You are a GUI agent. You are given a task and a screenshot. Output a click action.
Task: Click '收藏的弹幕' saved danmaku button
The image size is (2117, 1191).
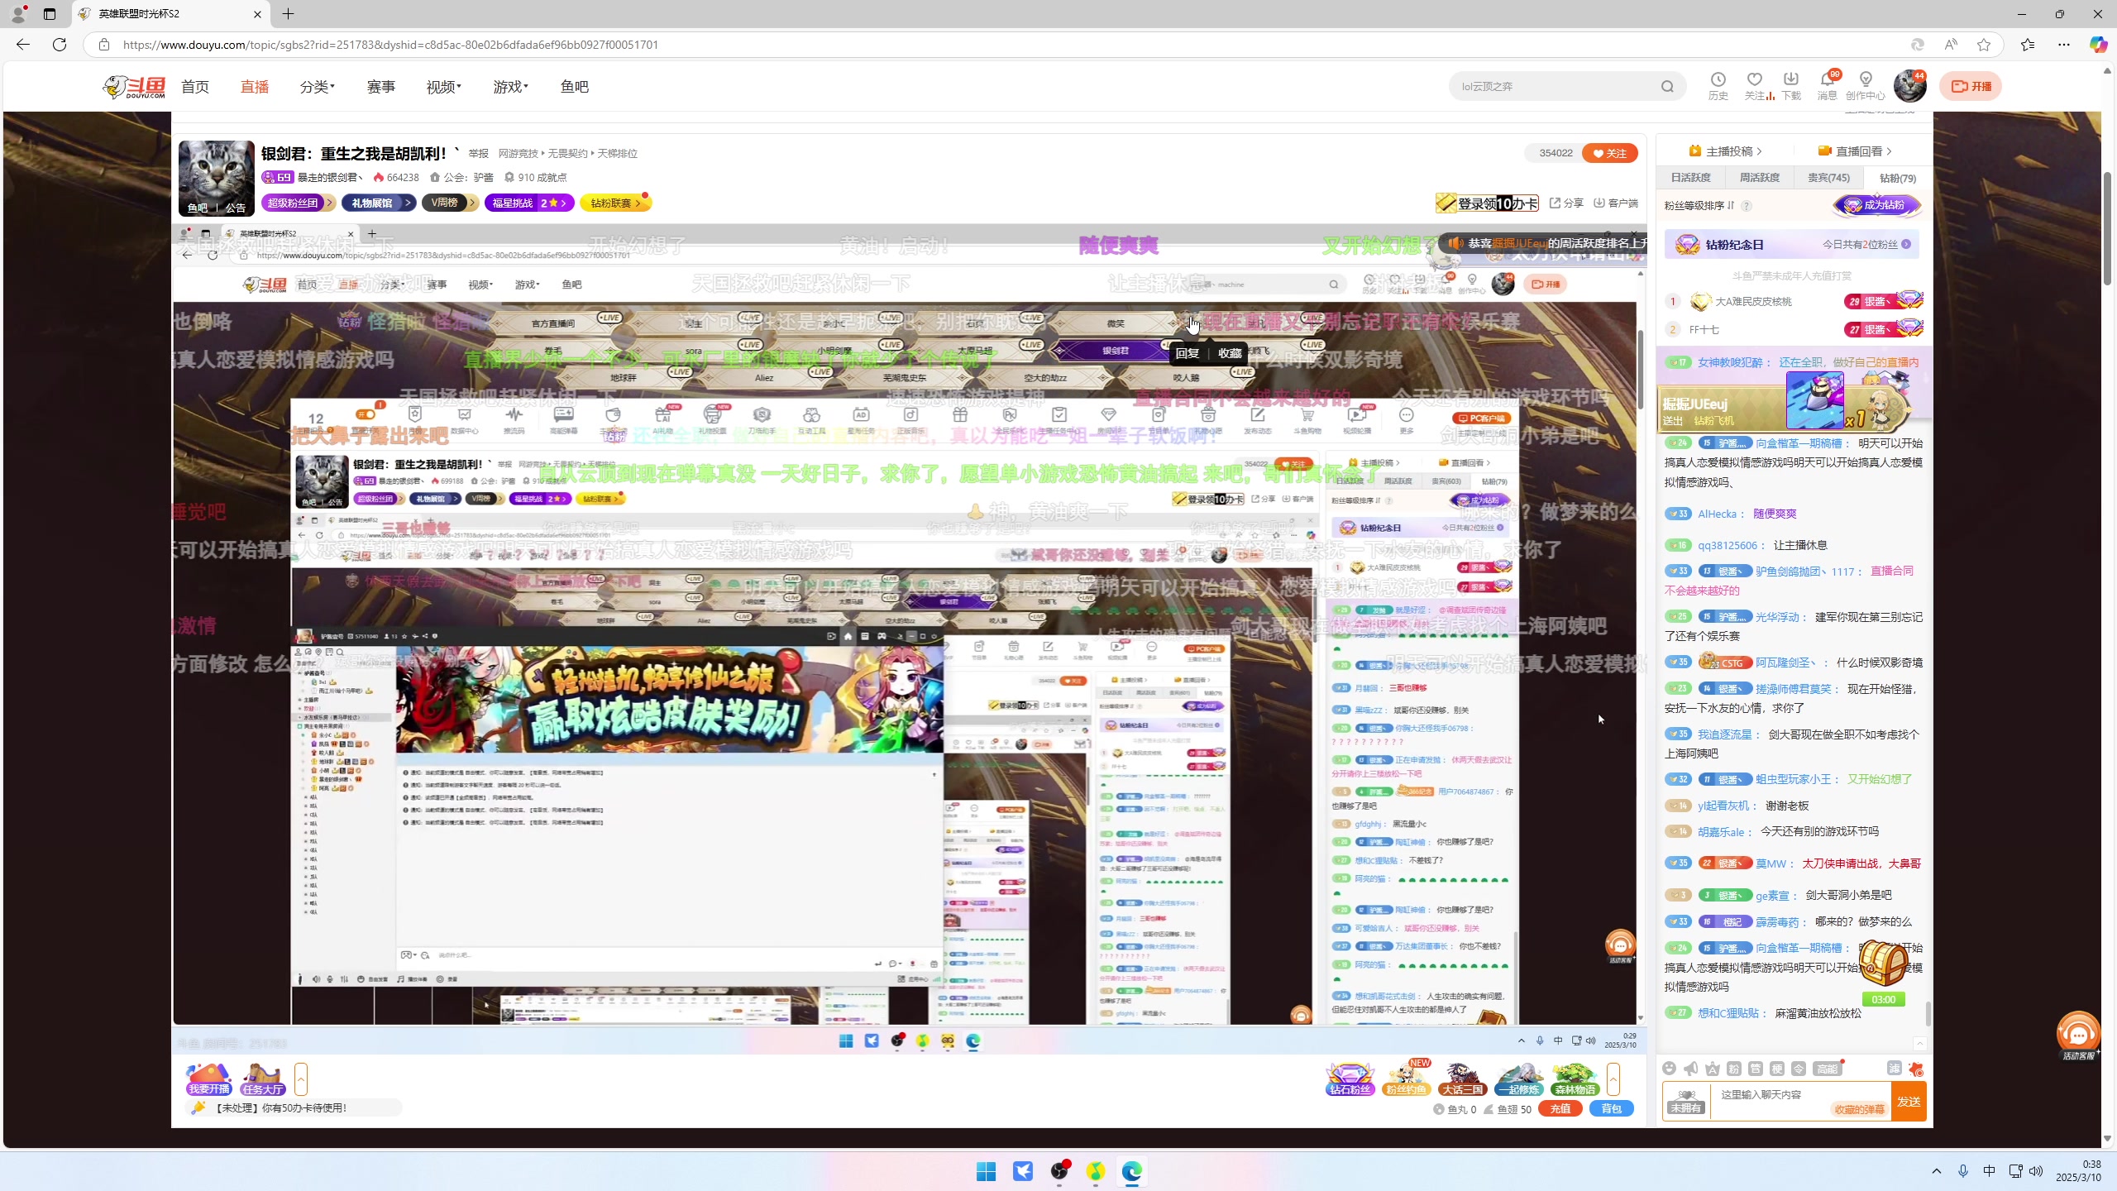pyautogui.click(x=1859, y=1110)
